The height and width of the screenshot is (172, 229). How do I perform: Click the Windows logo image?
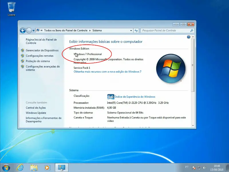point(171,69)
